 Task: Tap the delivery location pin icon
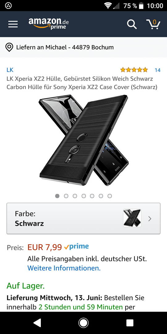tap(9, 47)
